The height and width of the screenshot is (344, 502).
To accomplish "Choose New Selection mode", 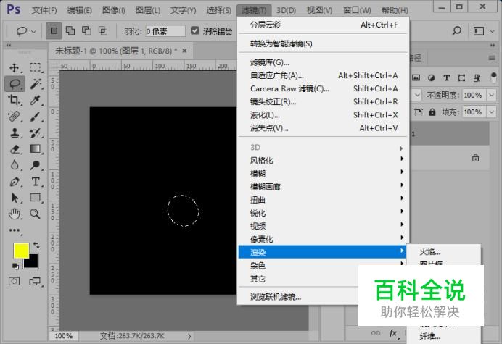I will point(54,30).
